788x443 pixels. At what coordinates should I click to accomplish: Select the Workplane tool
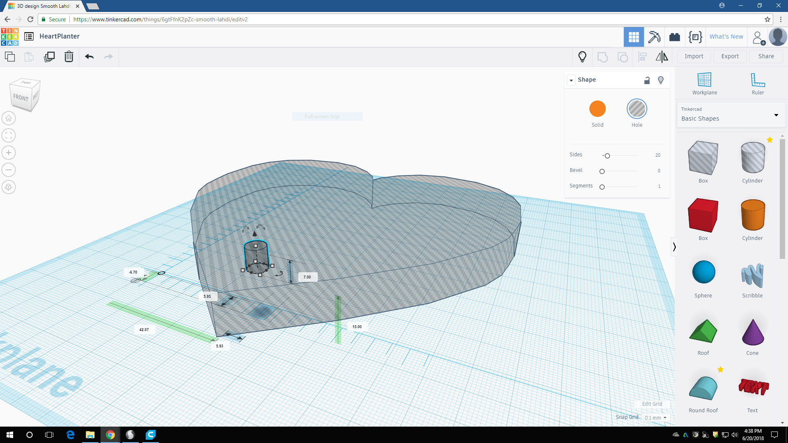coord(705,84)
